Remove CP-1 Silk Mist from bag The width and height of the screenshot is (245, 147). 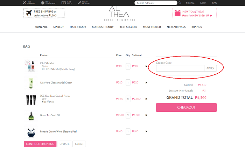pos(146,66)
